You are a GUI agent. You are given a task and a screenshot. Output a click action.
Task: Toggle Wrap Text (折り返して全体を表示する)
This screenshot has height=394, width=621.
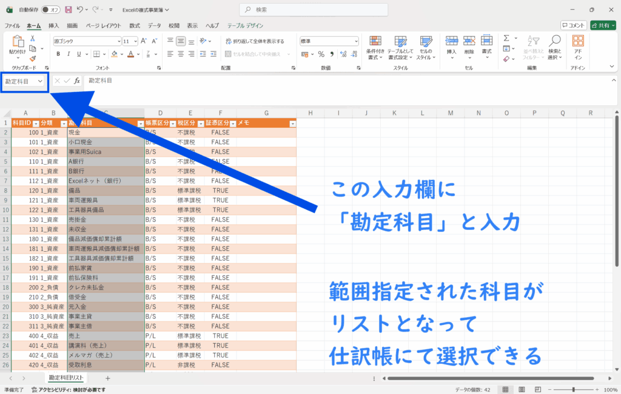(254, 41)
